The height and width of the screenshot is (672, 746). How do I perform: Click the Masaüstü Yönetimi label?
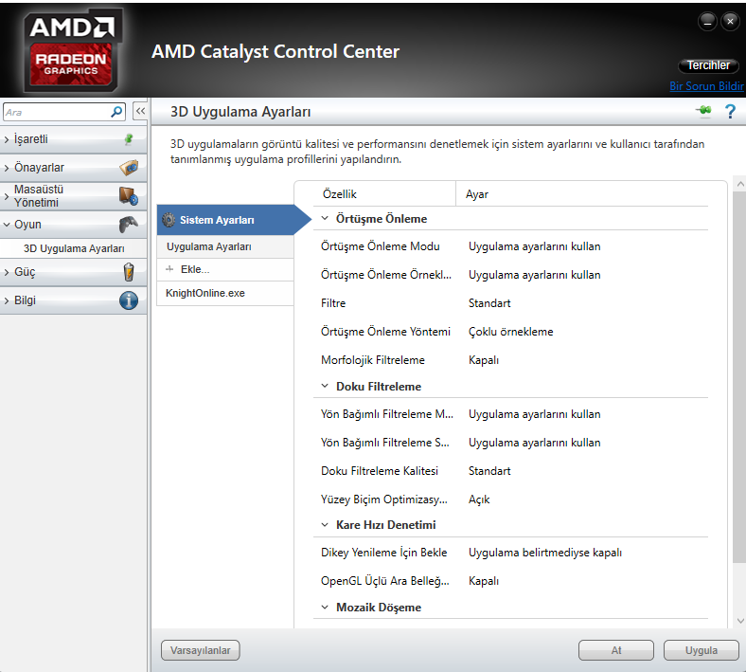click(39, 196)
